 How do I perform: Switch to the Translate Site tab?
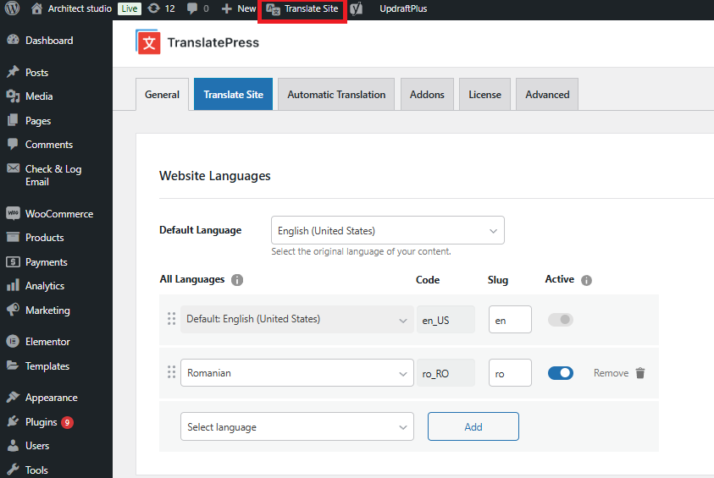[x=233, y=94]
